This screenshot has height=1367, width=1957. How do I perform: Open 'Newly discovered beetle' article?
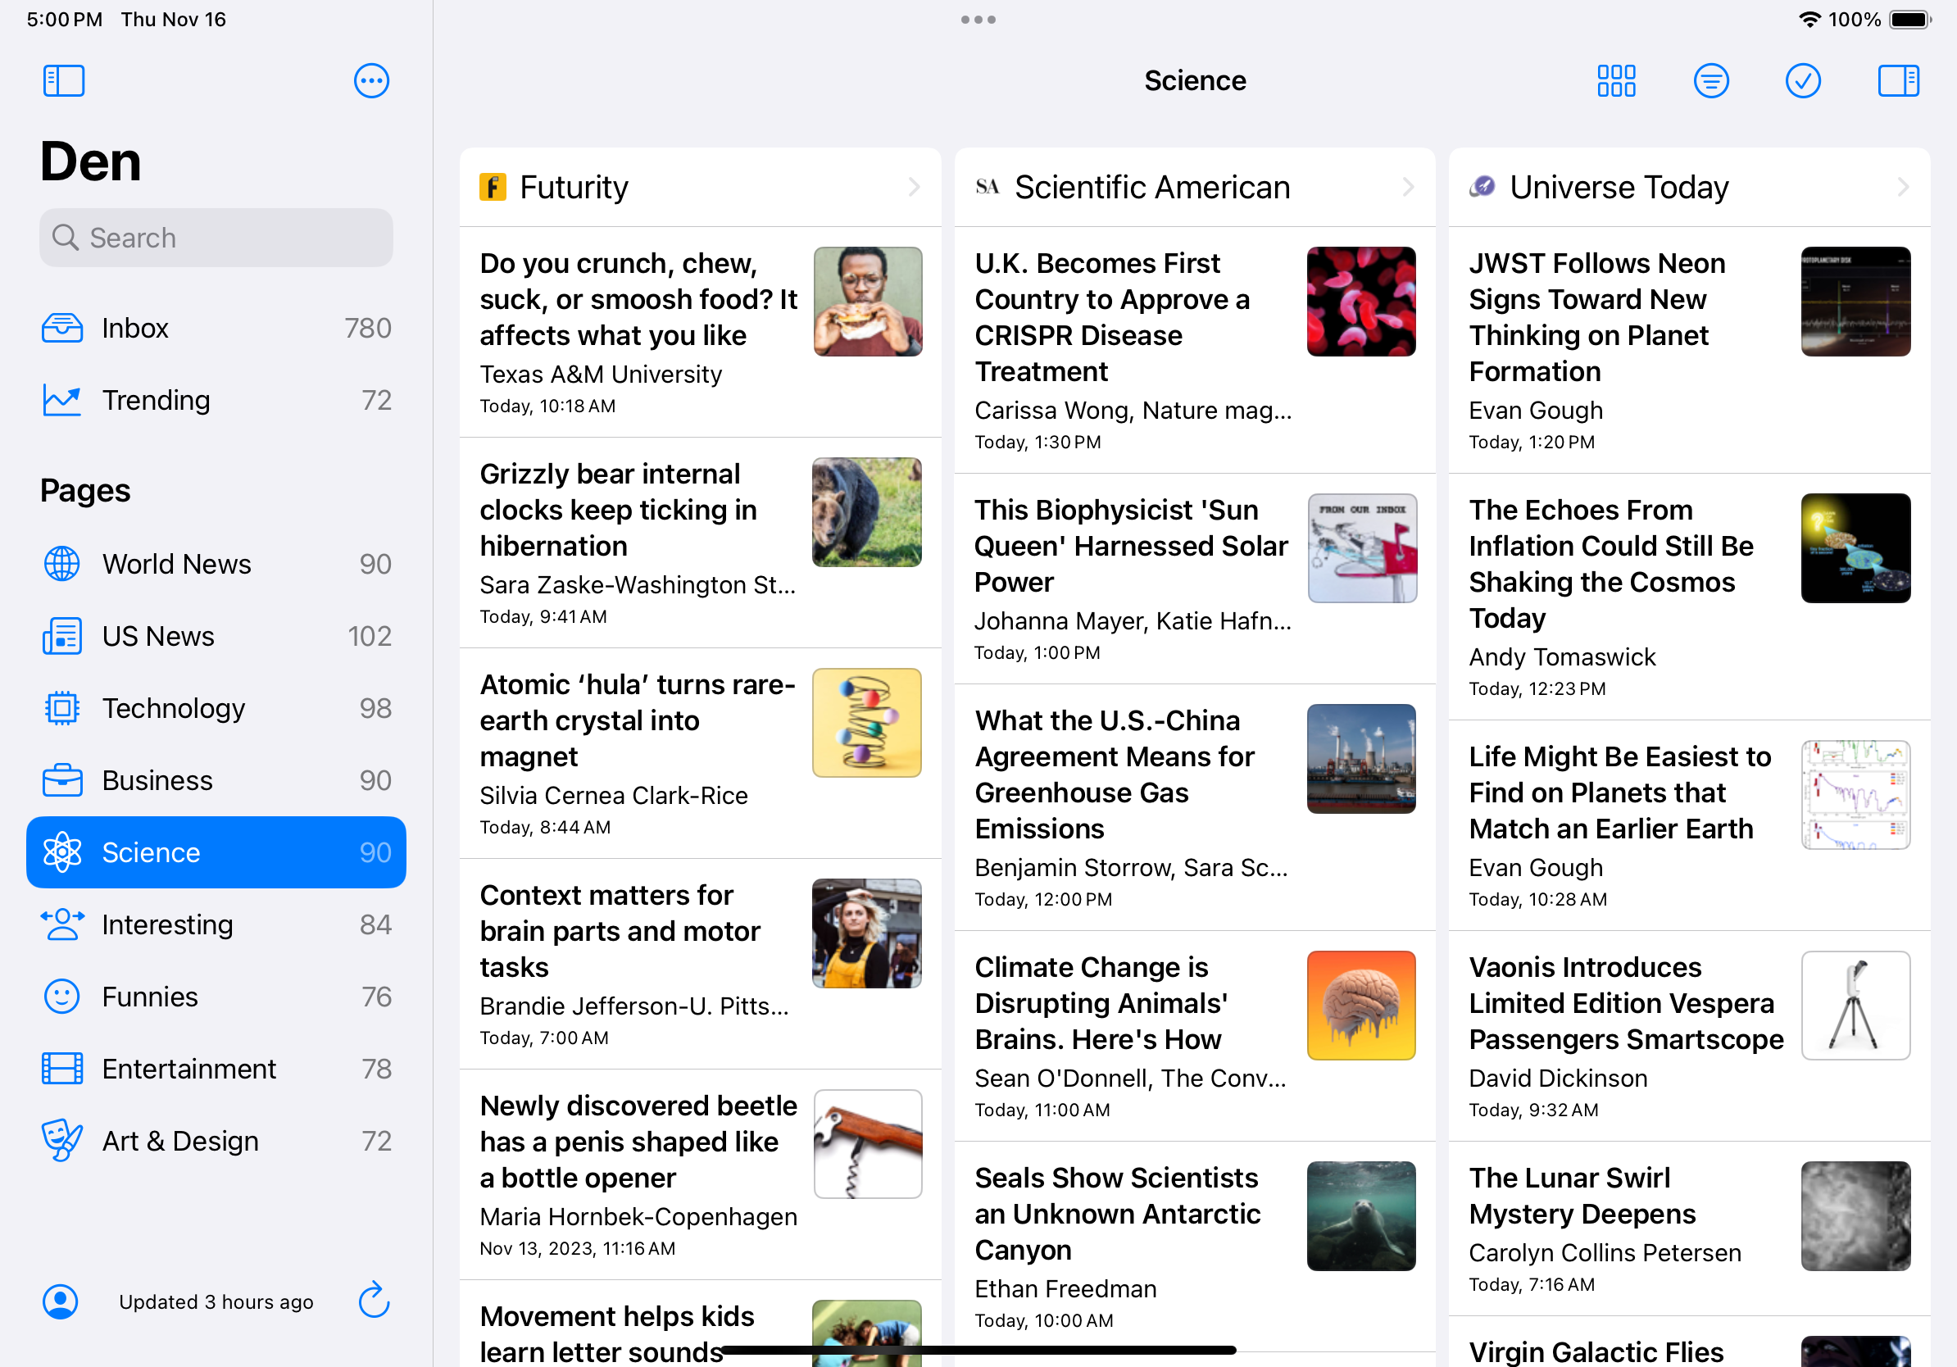(x=700, y=1174)
